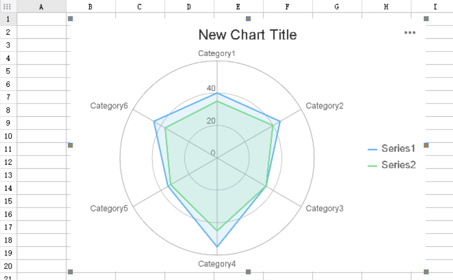Click the Category6 label on the chart
This screenshot has width=453, height=280.
point(109,106)
